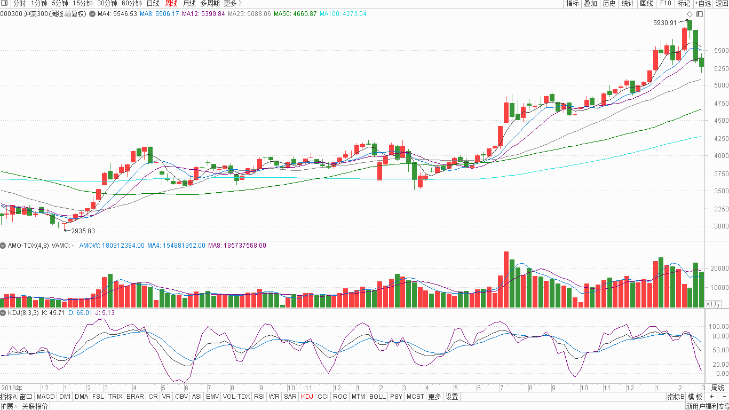This screenshot has width=729, height=410.
Task: Select the MACD indicator
Action: click(x=46, y=397)
